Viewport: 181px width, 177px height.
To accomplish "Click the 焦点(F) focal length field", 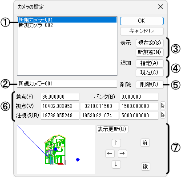I will [60, 97].
